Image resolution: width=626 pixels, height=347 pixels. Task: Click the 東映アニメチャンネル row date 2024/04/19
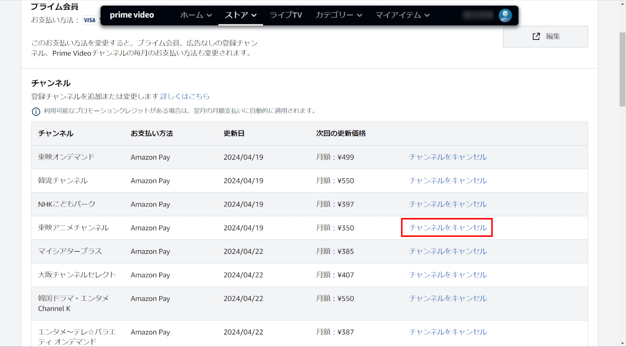tap(244, 228)
